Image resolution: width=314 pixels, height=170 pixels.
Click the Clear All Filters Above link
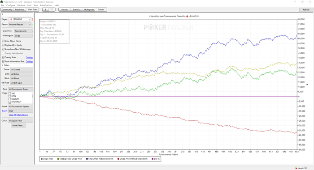pyautogui.click(x=18, y=115)
